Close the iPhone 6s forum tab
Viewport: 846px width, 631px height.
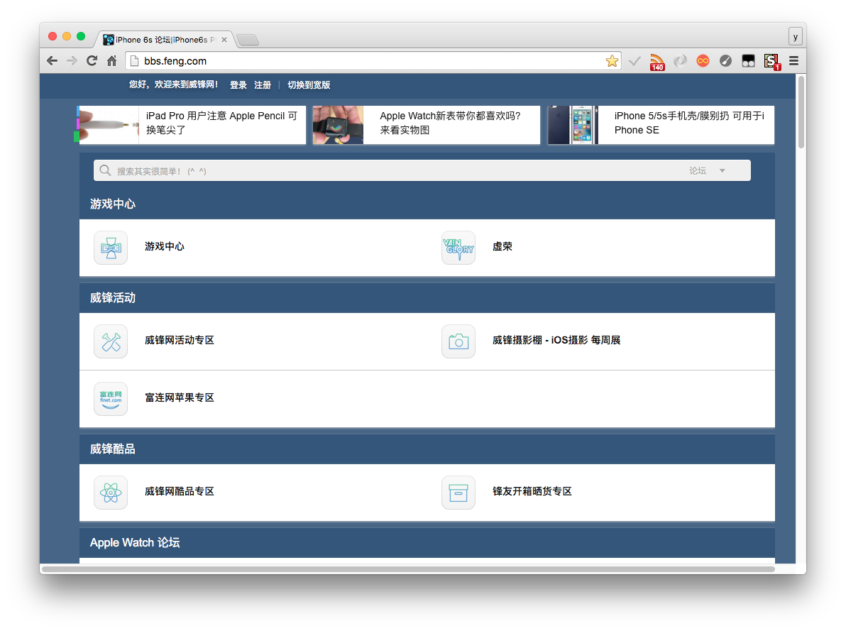[224, 40]
